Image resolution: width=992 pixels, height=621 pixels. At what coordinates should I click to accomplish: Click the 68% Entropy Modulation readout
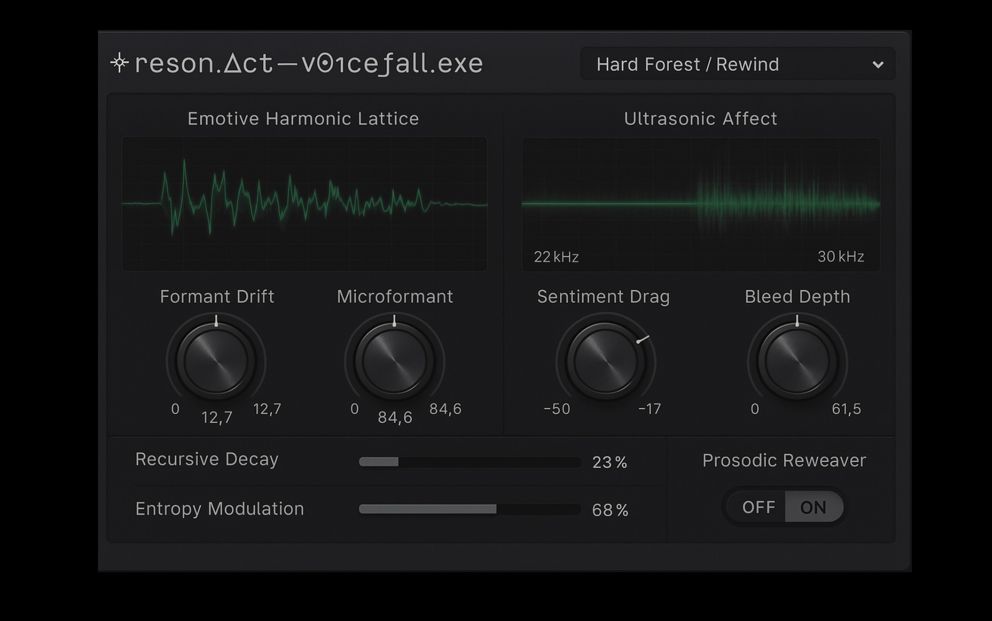610,510
